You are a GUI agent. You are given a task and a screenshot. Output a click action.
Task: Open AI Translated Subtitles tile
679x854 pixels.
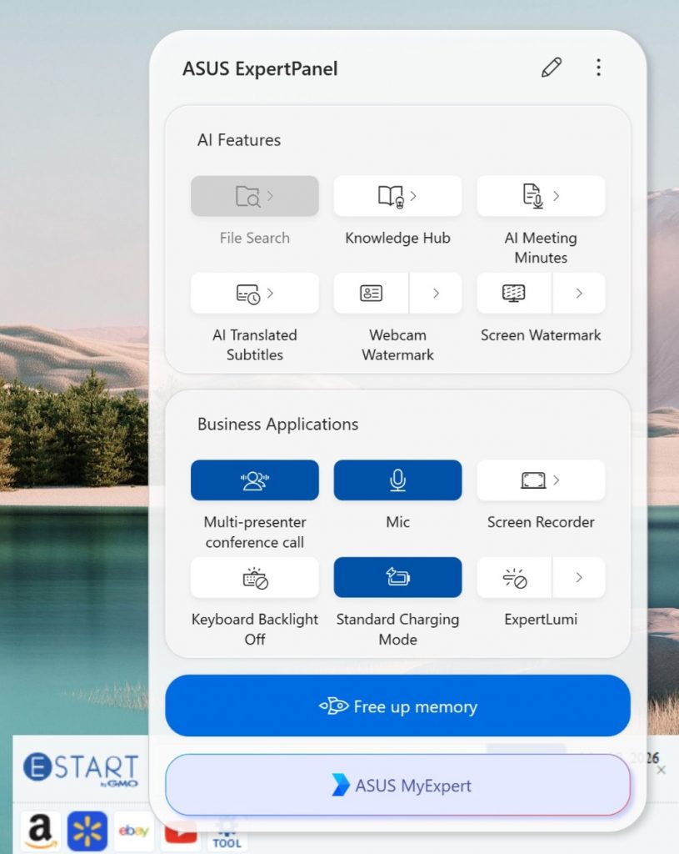(x=254, y=294)
